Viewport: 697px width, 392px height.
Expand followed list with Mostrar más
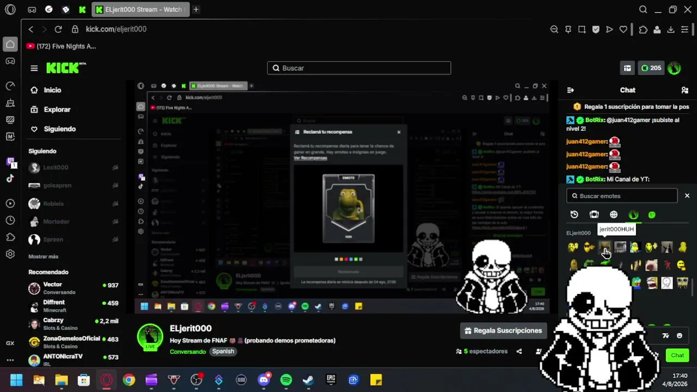pos(44,256)
